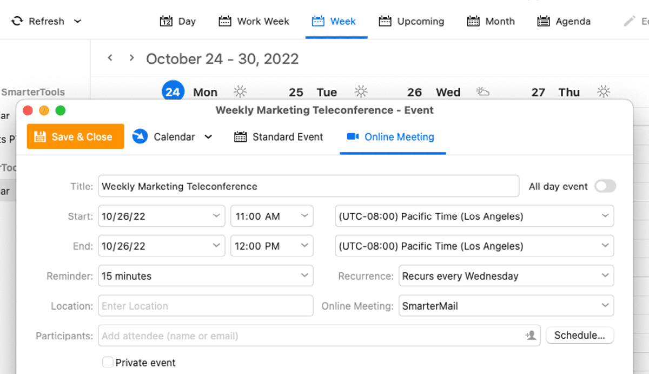Switch to the Standard Event tab

pyautogui.click(x=278, y=137)
